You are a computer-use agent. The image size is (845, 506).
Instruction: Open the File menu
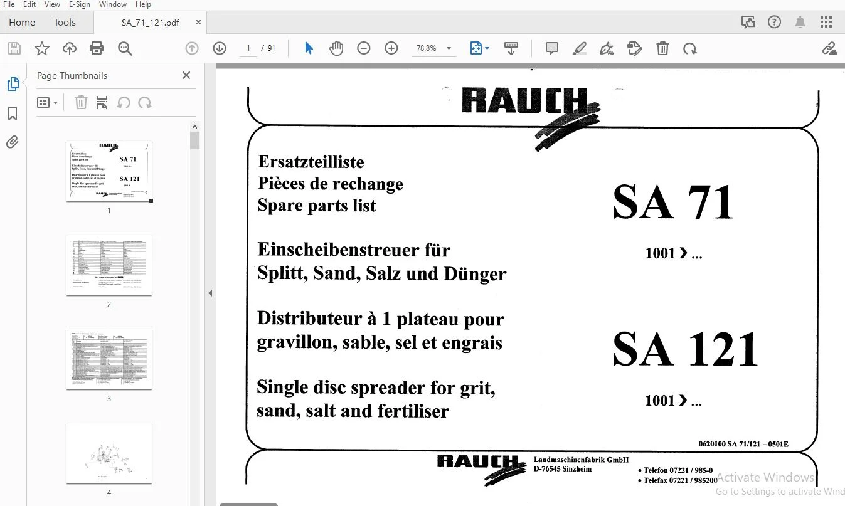[x=9, y=4]
